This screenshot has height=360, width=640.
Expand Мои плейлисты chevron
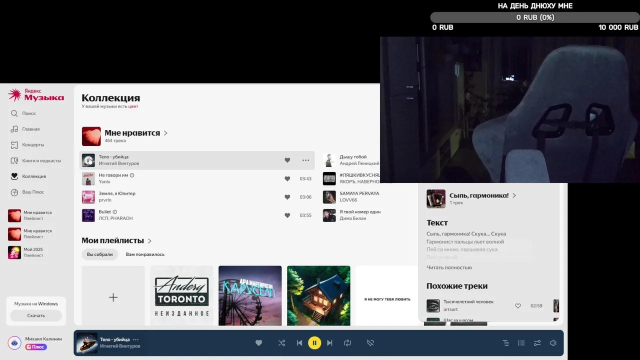click(x=149, y=241)
